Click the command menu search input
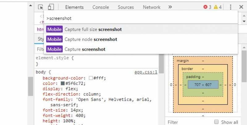Viewport: 247px width, 125px height. (x=140, y=18)
